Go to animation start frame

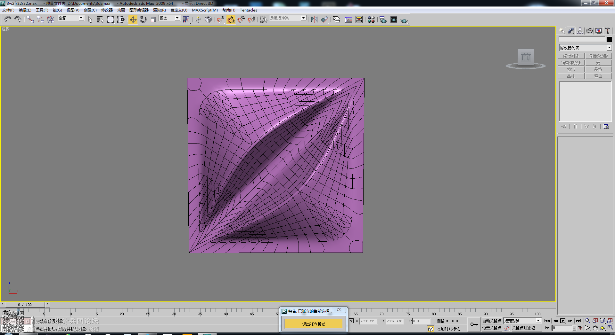tap(547, 321)
